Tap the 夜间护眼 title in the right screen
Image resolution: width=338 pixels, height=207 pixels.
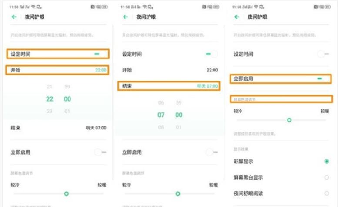tap(258, 17)
